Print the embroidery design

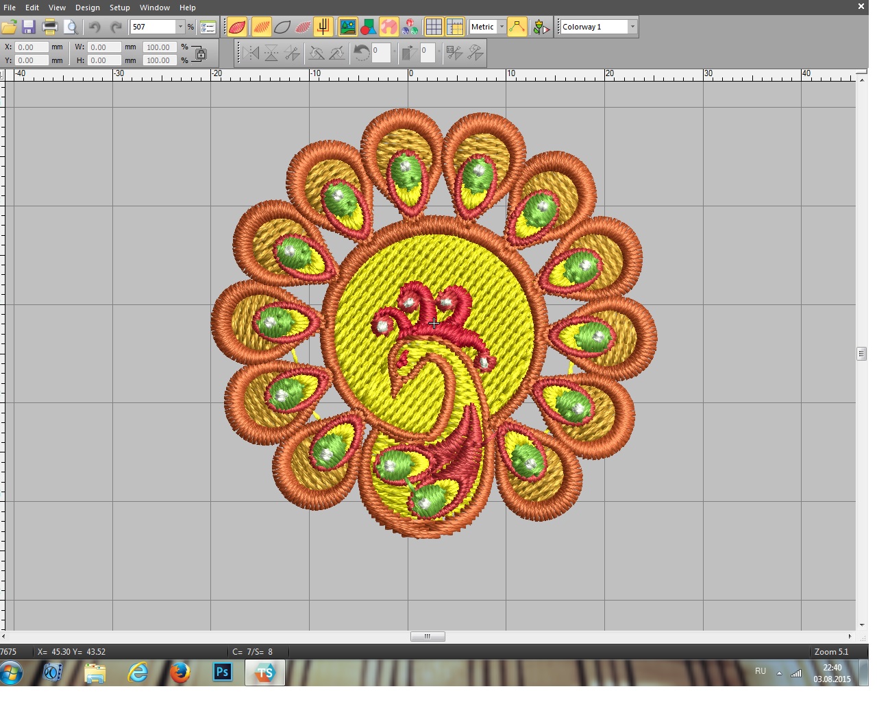tap(50, 27)
